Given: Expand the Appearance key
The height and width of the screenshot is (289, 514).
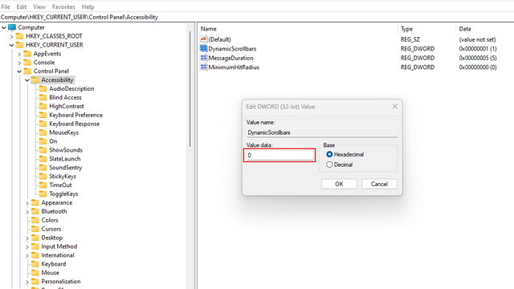Looking at the screenshot, I should 27,203.
